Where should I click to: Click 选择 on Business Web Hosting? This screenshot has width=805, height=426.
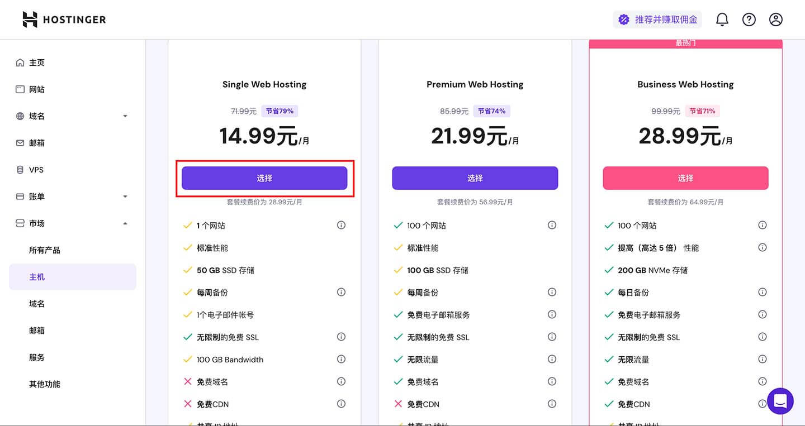(x=685, y=178)
